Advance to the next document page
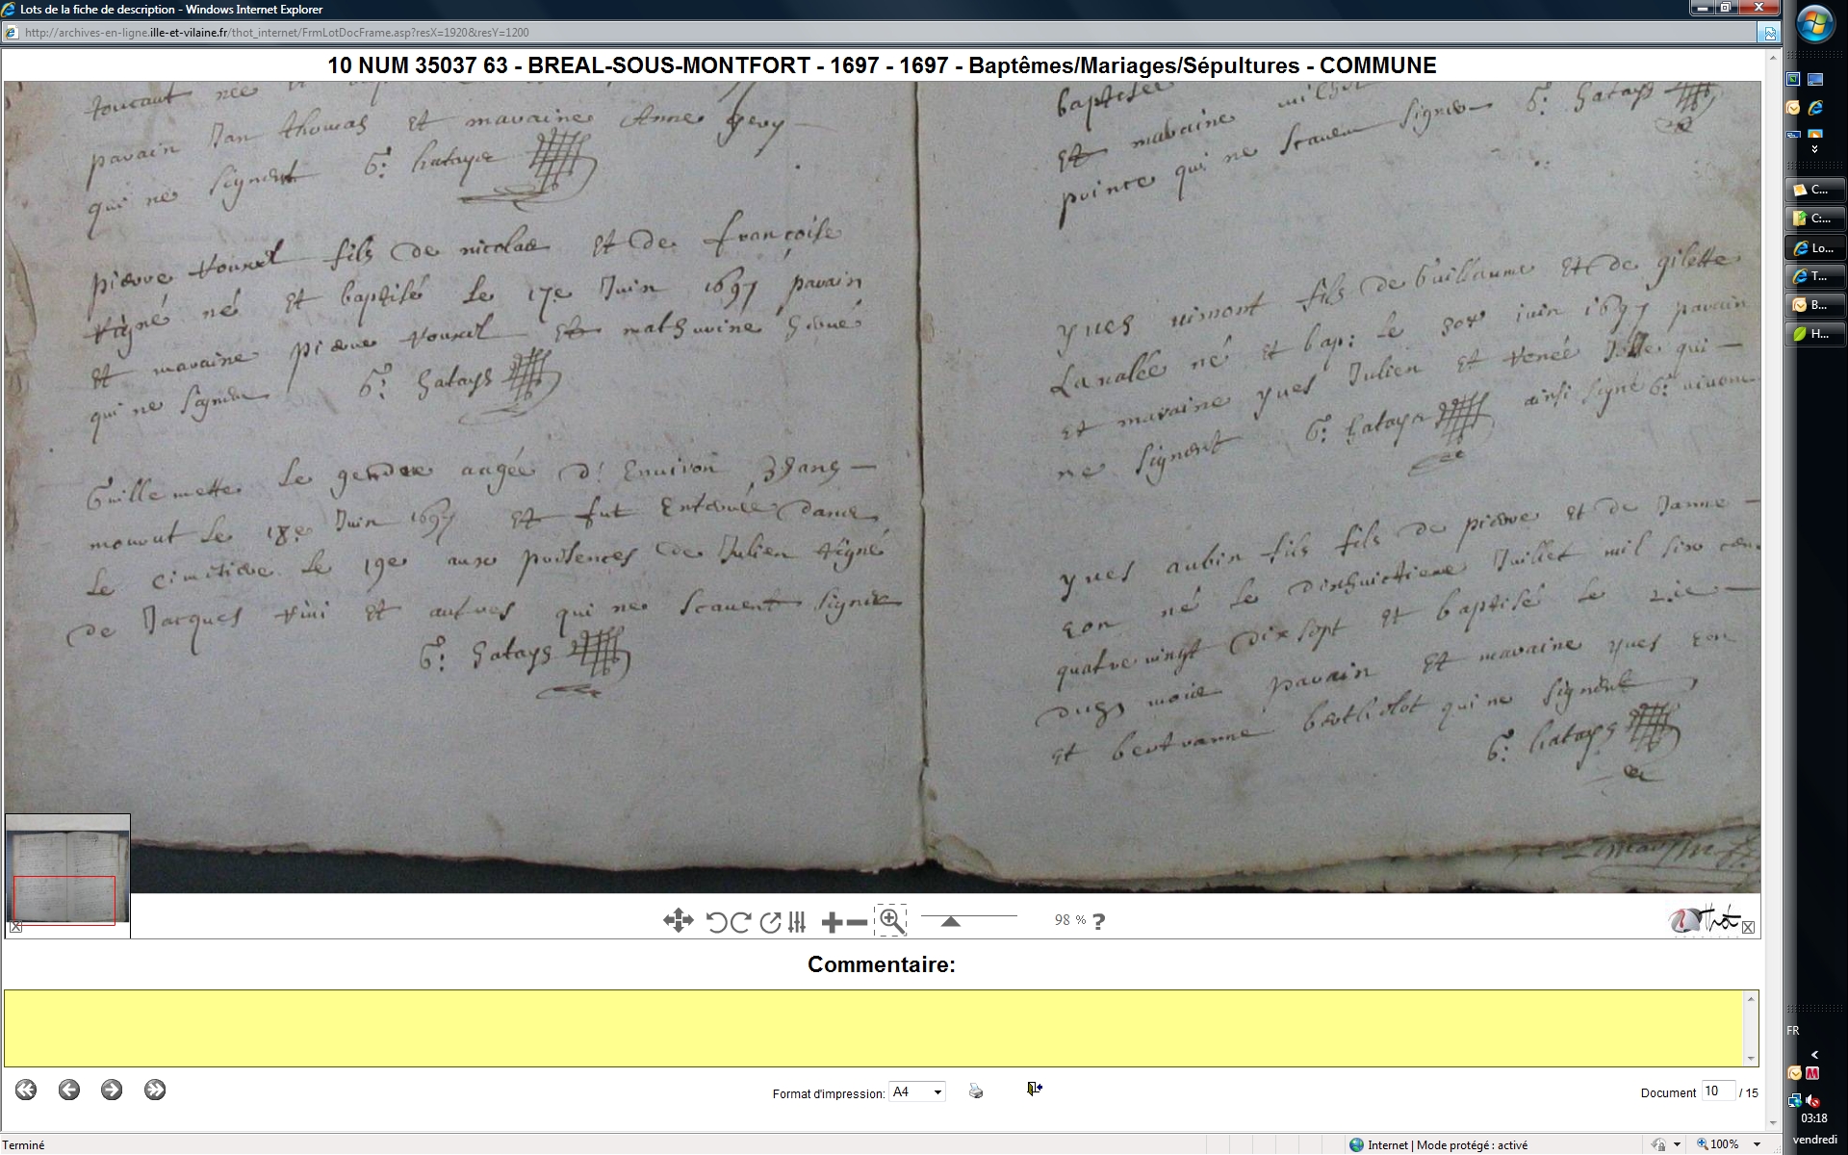The image size is (1848, 1155). (x=112, y=1090)
